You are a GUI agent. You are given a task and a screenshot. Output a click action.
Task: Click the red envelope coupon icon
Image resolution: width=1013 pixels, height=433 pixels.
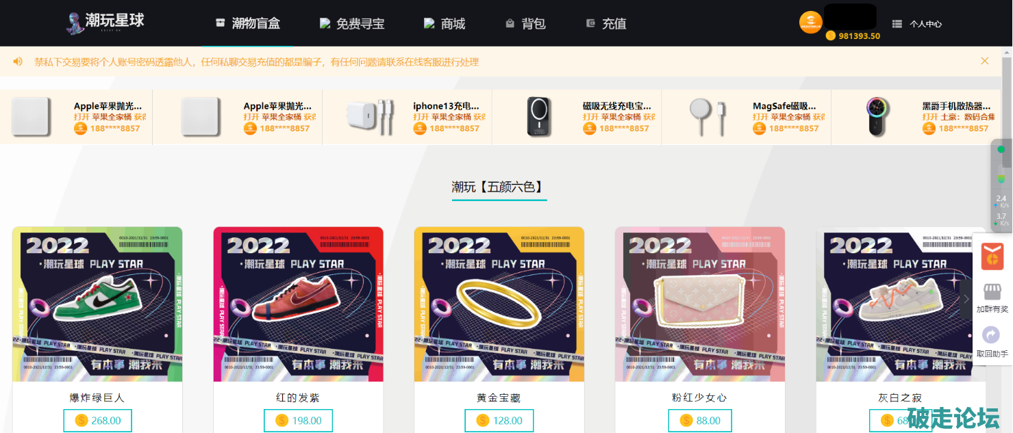[x=992, y=256]
